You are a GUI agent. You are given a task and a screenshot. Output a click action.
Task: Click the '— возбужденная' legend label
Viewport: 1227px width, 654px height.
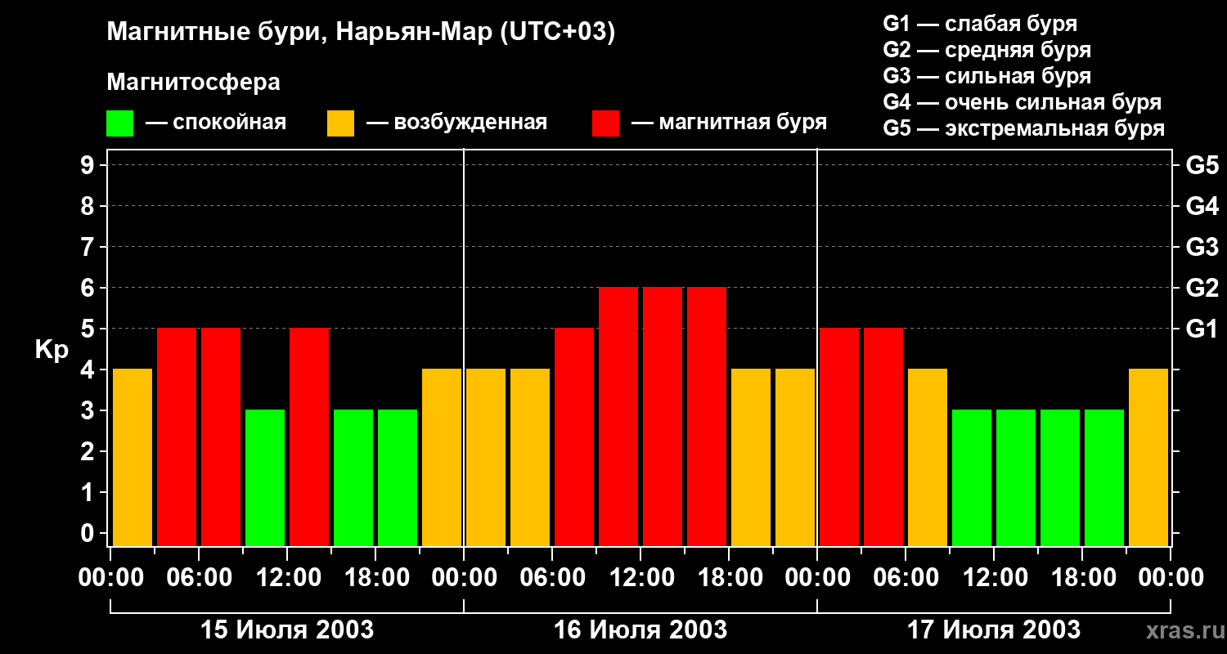pos(457,123)
